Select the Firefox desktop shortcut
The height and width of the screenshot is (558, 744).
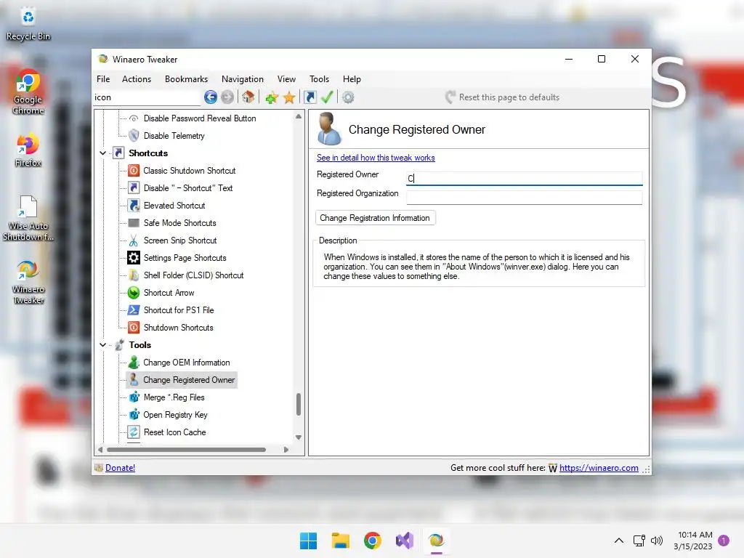pos(28,150)
